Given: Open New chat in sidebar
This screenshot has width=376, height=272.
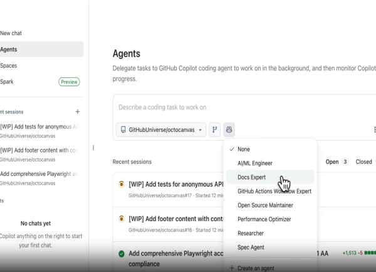Looking at the screenshot, I should click(x=41, y=33).
